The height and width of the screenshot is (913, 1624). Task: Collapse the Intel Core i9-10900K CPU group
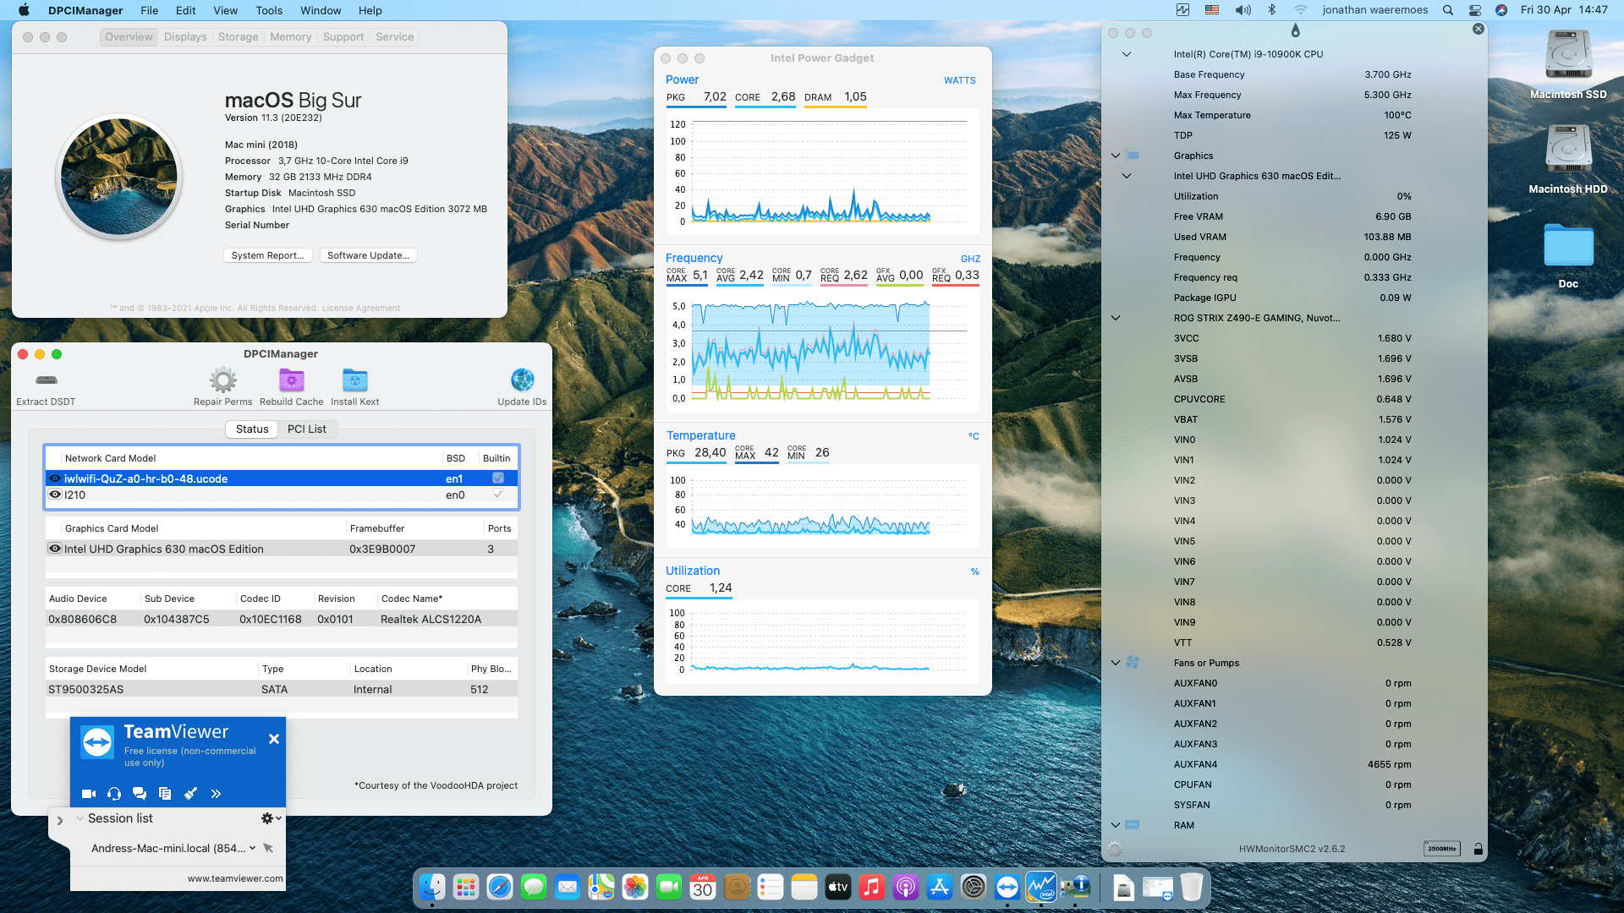(1126, 54)
